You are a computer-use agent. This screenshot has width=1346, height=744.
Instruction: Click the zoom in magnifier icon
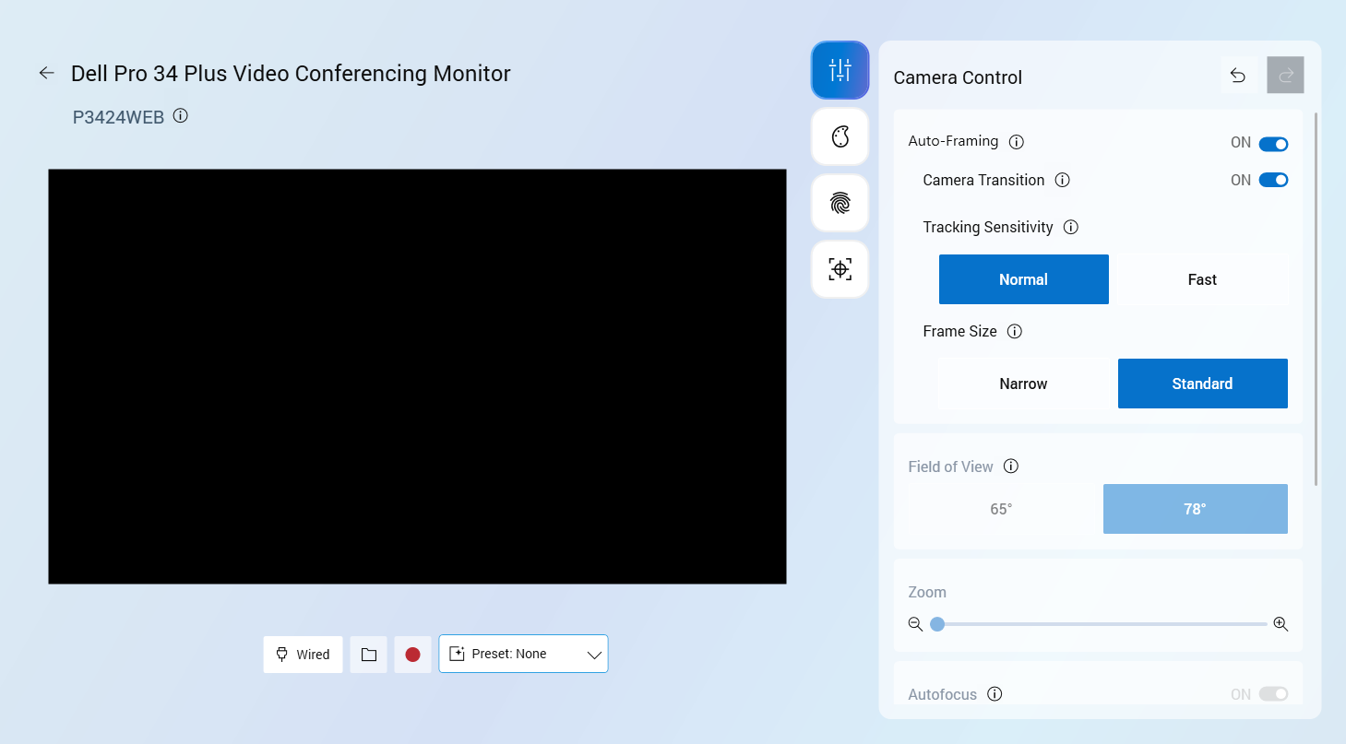(x=1280, y=624)
